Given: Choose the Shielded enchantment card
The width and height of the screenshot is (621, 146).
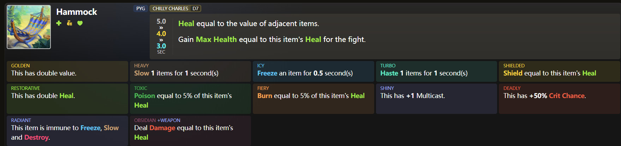Looking at the screenshot, I should click(x=559, y=71).
